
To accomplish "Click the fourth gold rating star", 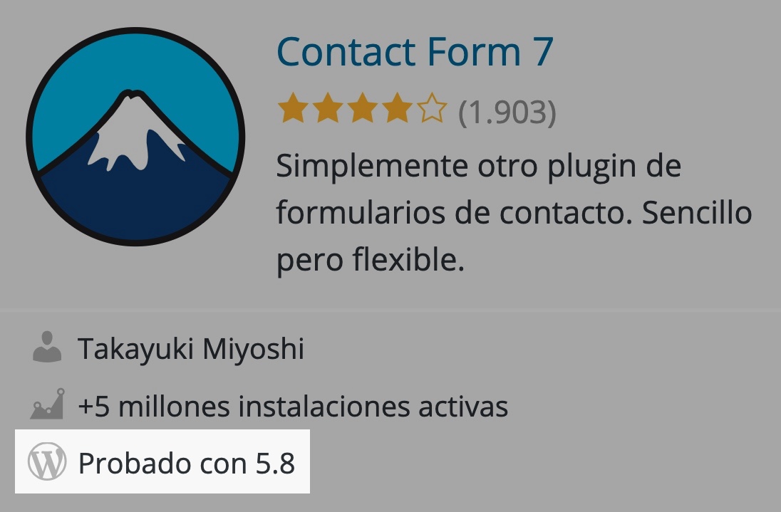I will (397, 108).
